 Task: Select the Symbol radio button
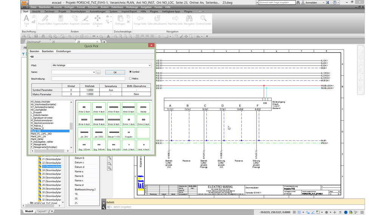(131, 72)
